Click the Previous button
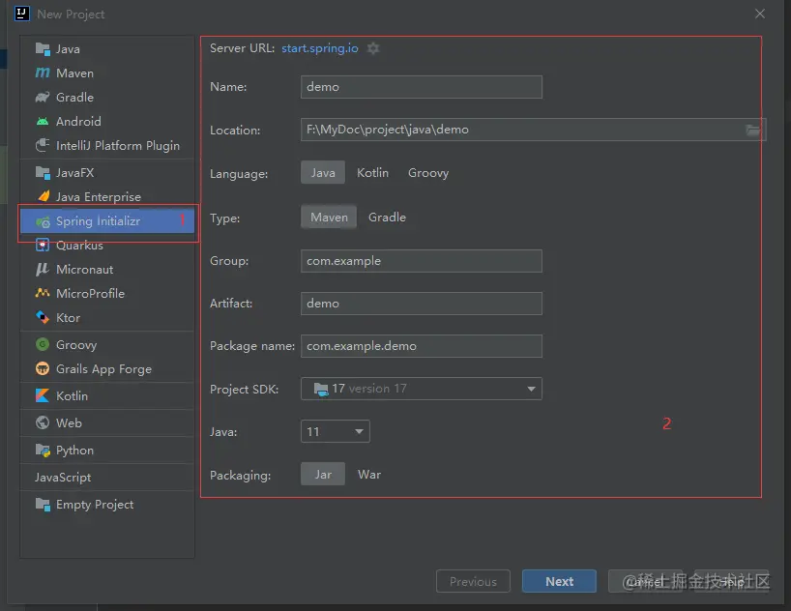This screenshot has width=791, height=611. click(473, 581)
